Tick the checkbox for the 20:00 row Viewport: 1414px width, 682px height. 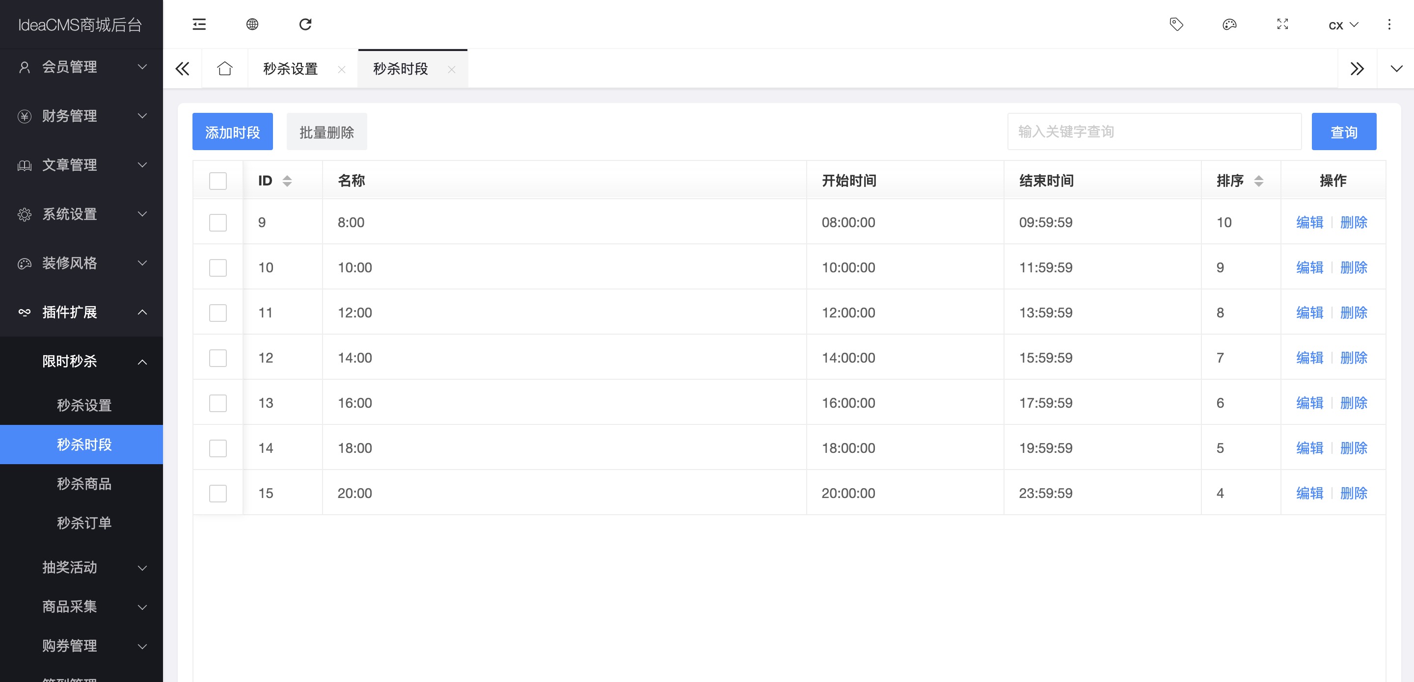pyautogui.click(x=218, y=493)
